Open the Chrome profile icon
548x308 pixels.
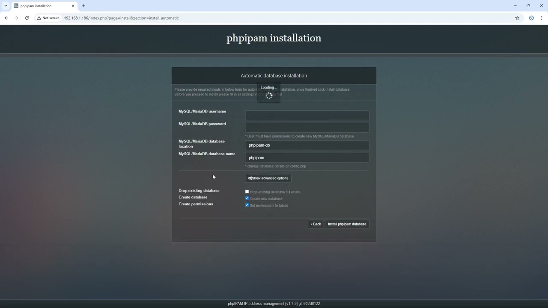pyautogui.click(x=531, y=18)
